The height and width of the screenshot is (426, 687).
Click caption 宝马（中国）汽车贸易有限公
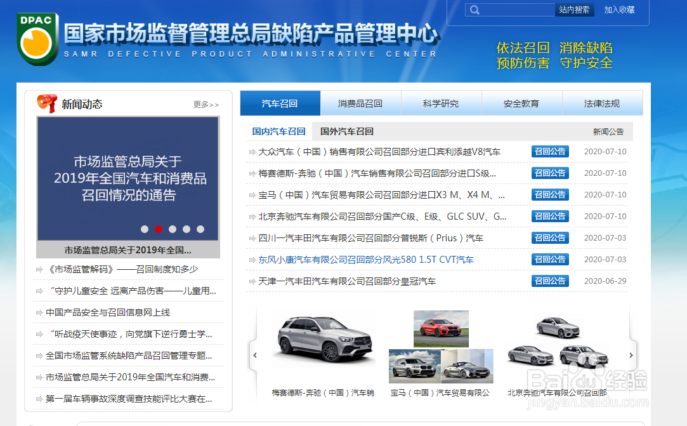(440, 392)
